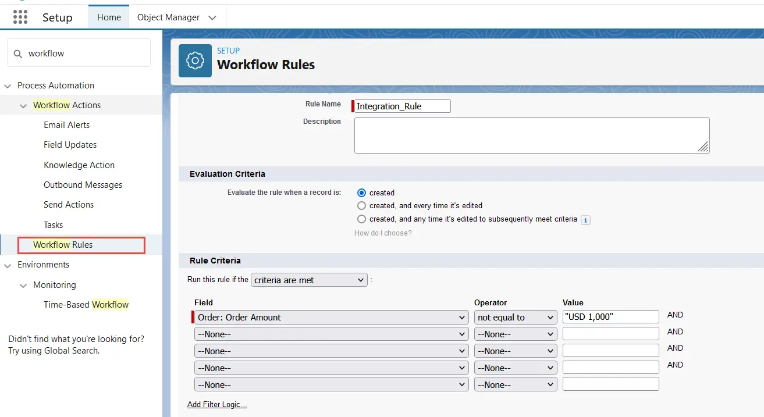Open the fourth row field dropdown
Screen dimensions: 764x417
pyautogui.click(x=331, y=368)
